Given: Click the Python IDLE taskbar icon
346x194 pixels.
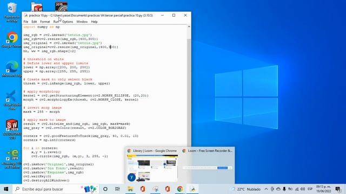Looking at the screenshot, I should [x=192, y=189].
